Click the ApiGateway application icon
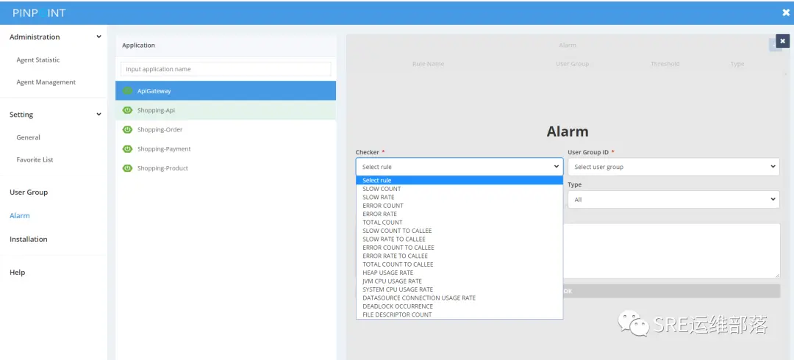The image size is (794, 360). [128, 91]
